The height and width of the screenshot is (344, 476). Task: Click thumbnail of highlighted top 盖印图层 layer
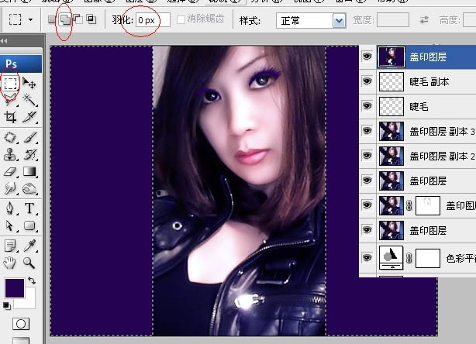(391, 57)
